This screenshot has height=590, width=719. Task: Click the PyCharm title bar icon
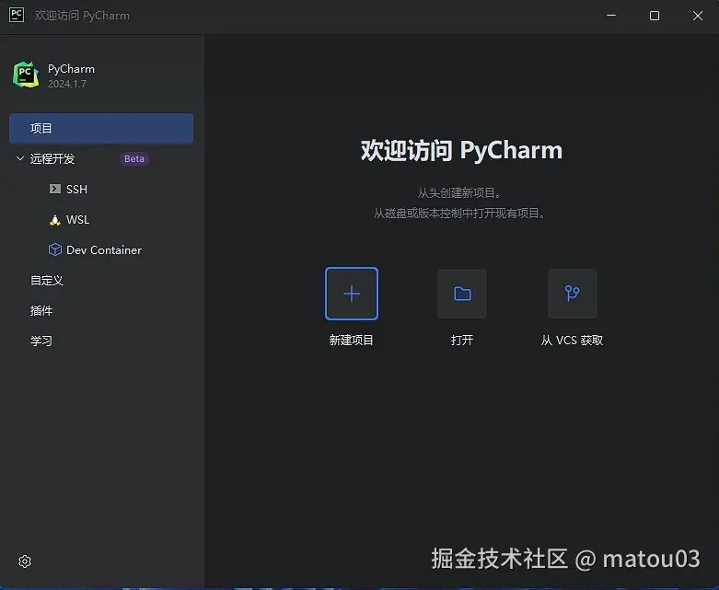[x=17, y=15]
